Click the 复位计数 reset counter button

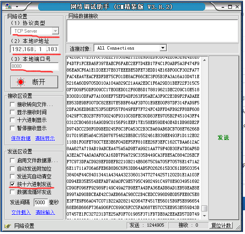click(x=221, y=225)
